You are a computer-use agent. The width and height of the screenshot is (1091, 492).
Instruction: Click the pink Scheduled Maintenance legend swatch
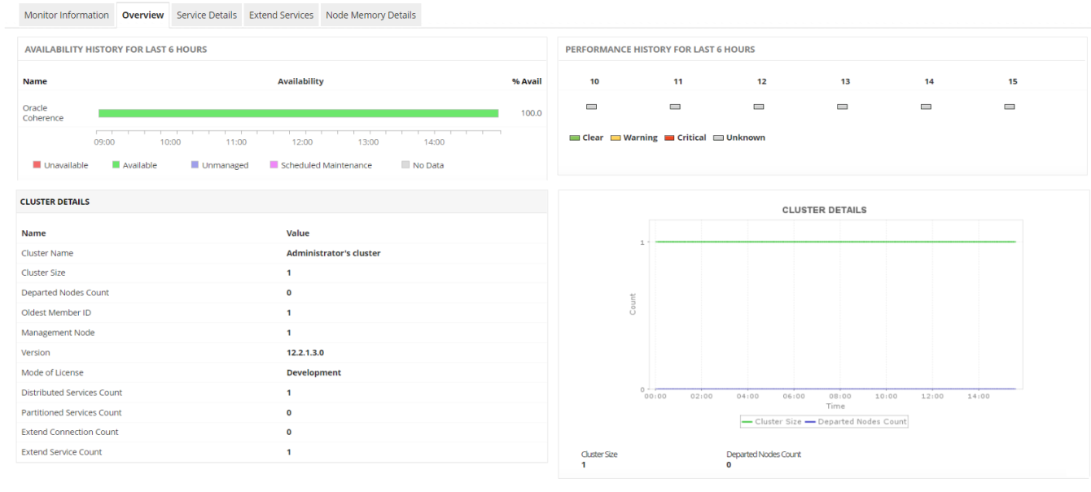(274, 165)
